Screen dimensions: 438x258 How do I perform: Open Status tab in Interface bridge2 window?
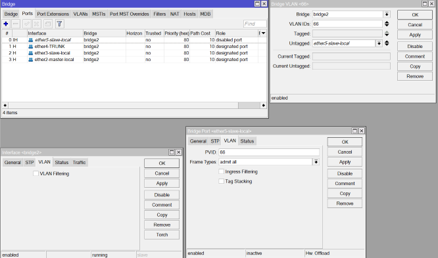click(61, 162)
